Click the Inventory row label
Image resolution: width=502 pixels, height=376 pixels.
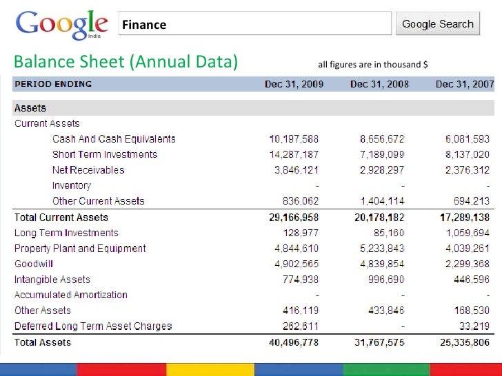tap(72, 185)
